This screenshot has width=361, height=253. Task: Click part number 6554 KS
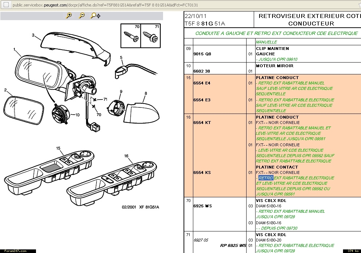point(202,172)
